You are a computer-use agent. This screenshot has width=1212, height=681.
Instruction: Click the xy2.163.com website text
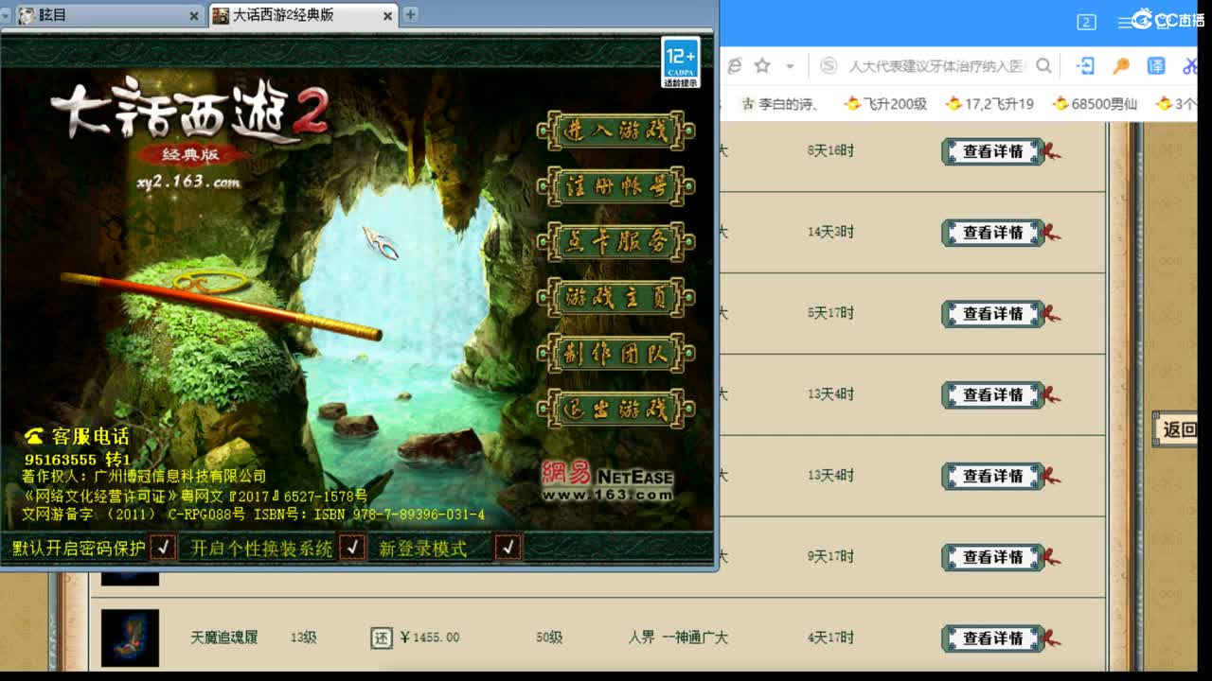pyautogui.click(x=187, y=182)
